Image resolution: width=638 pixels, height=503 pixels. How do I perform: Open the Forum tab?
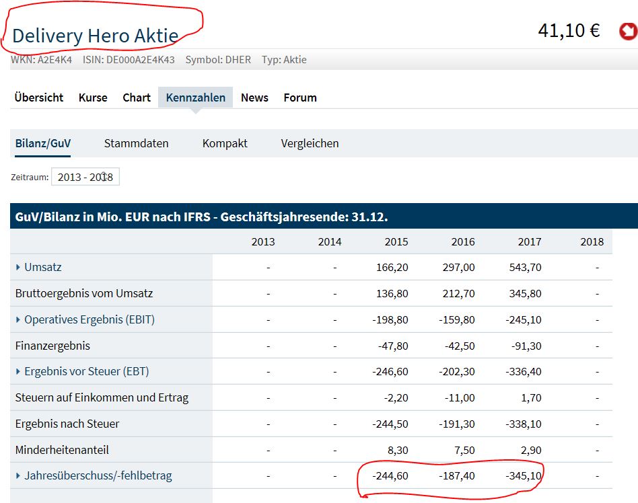point(300,98)
